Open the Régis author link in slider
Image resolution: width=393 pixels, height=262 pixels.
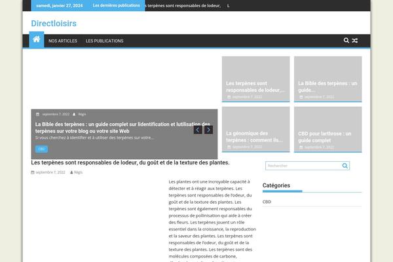pos(82,115)
